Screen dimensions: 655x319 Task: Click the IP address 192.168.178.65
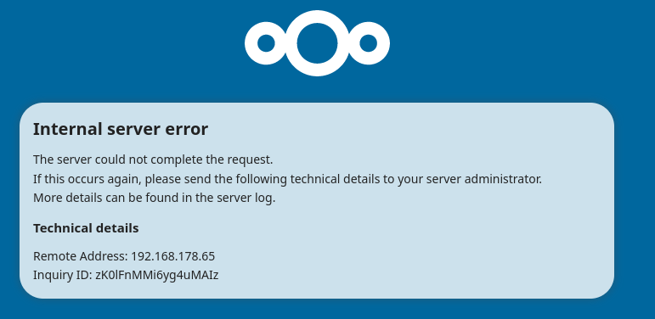(x=173, y=256)
